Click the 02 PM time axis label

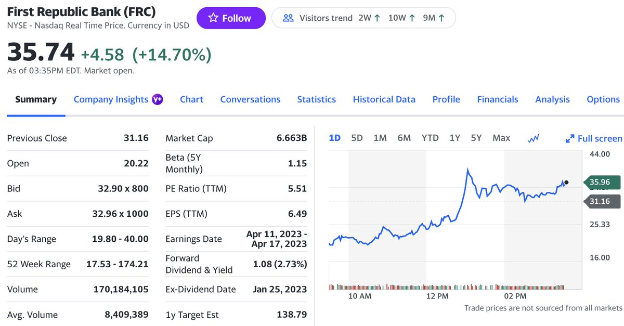point(515,296)
